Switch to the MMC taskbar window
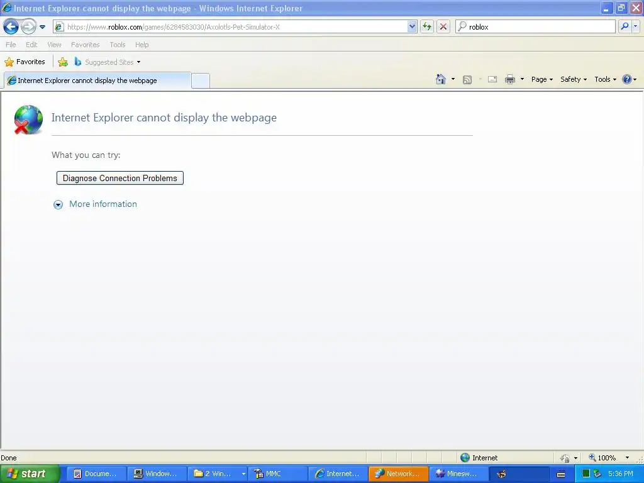 (x=277, y=474)
